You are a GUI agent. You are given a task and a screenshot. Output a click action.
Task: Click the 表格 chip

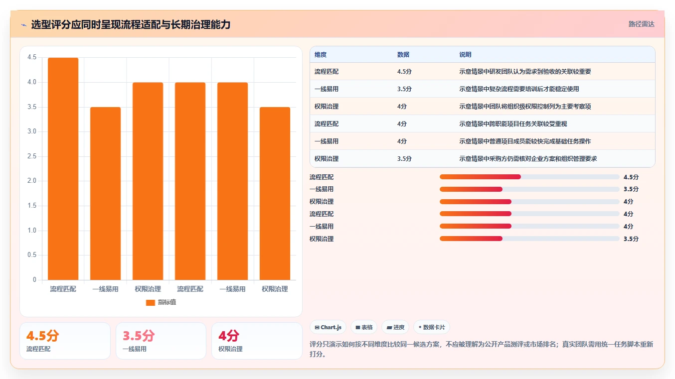pos(364,327)
